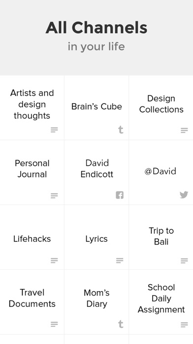193x344 pixels.
Task: Select the Design Collections channel
Action: coord(161,104)
